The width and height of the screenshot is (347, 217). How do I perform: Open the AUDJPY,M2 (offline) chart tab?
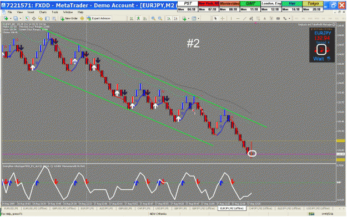click(289, 208)
